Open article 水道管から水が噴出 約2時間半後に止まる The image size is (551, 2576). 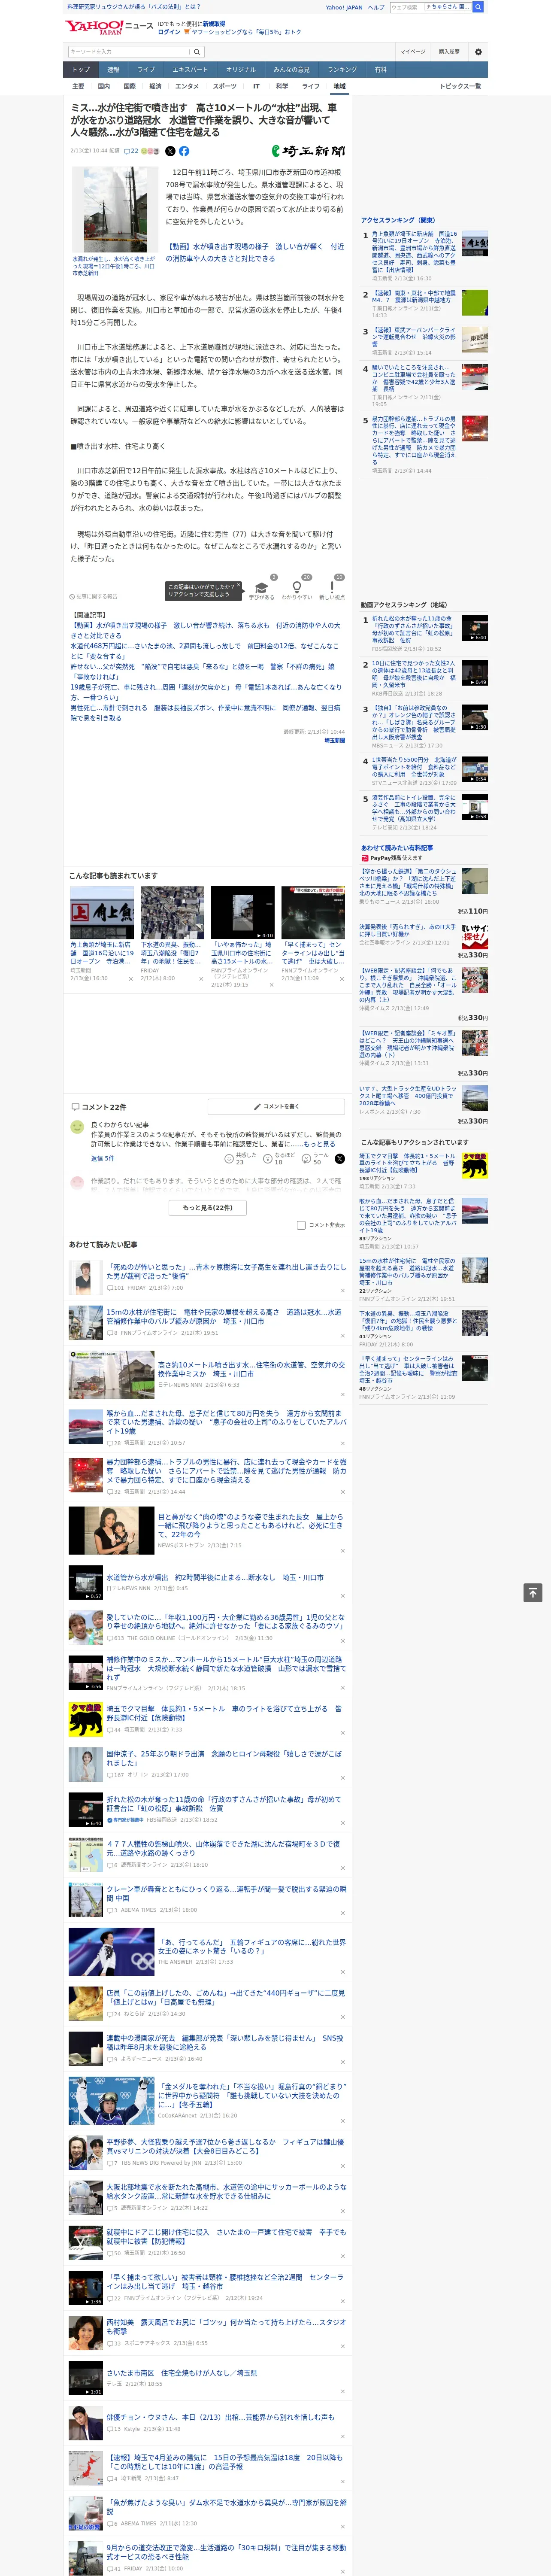pos(215,1577)
